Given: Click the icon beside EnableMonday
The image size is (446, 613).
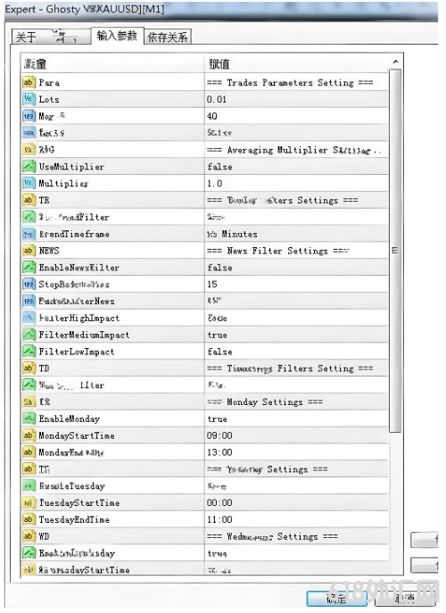Looking at the screenshot, I should 29,418.
